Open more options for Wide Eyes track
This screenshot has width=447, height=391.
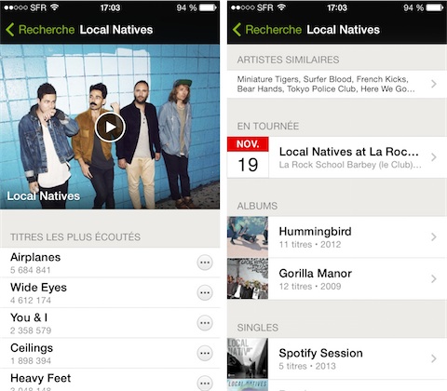[x=205, y=292]
